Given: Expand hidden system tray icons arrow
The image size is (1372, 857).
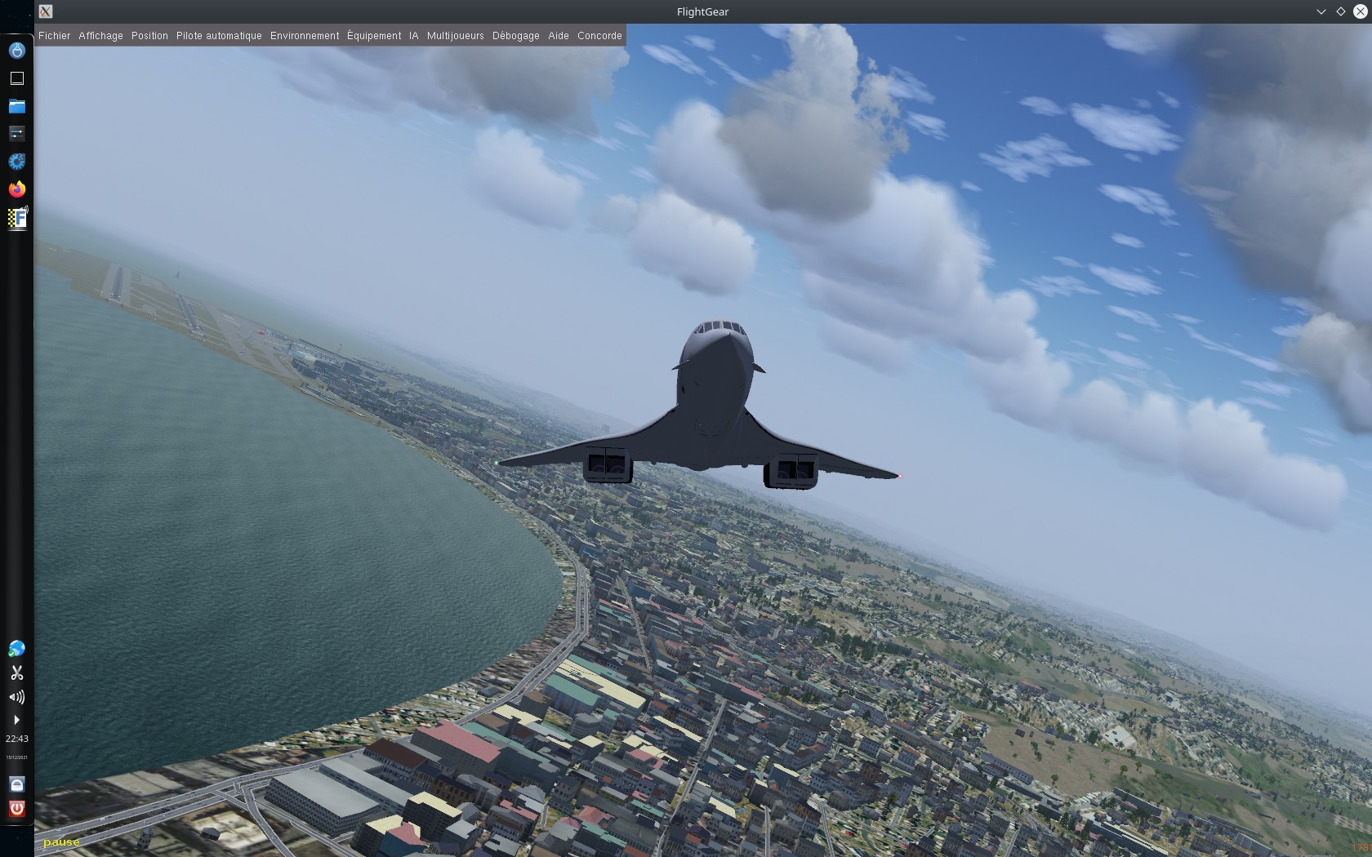Looking at the screenshot, I should [16, 720].
